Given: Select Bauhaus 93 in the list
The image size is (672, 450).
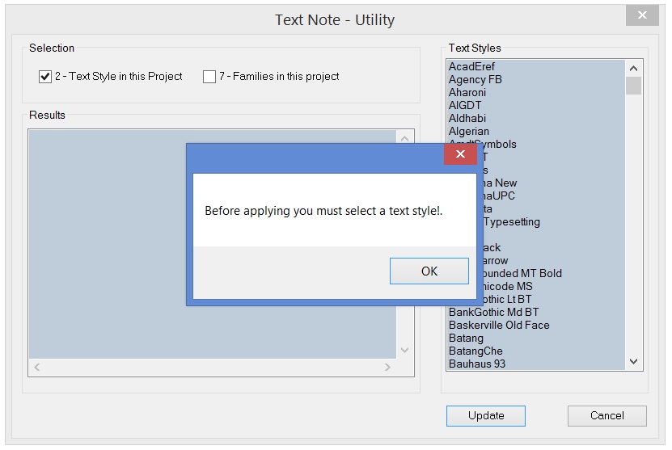Looking at the screenshot, I should 476,364.
